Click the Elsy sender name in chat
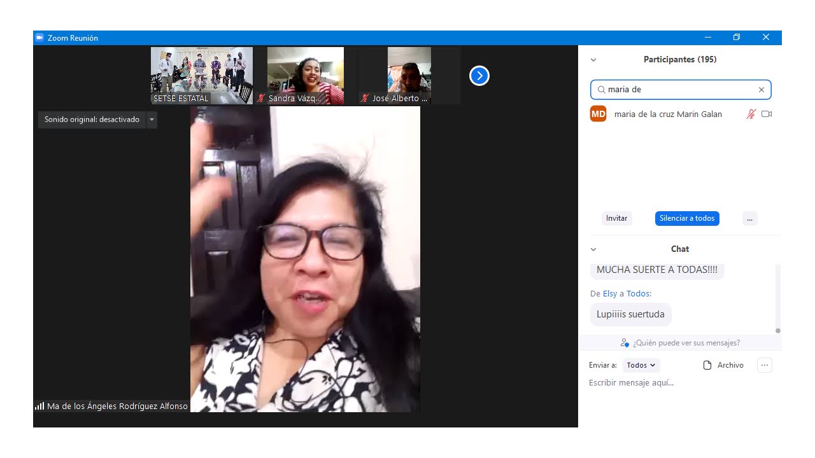The width and height of the screenshot is (815, 458). pos(610,294)
